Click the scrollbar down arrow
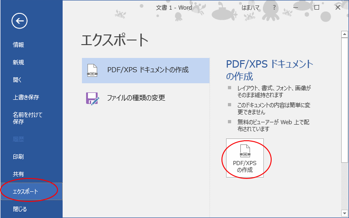The image size is (349, 218). coord(344,213)
